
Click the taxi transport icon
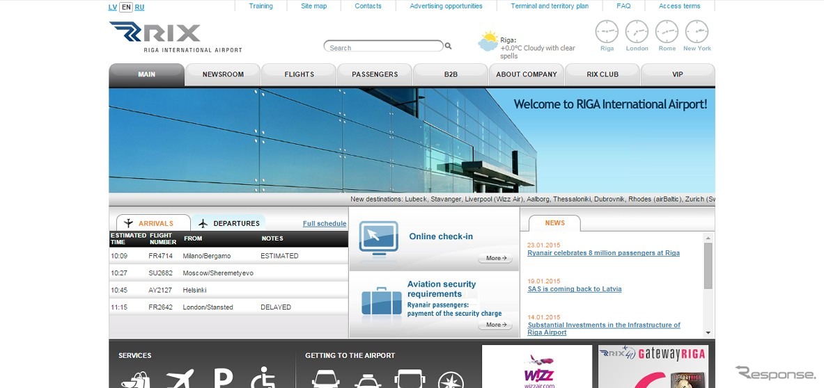[368, 380]
